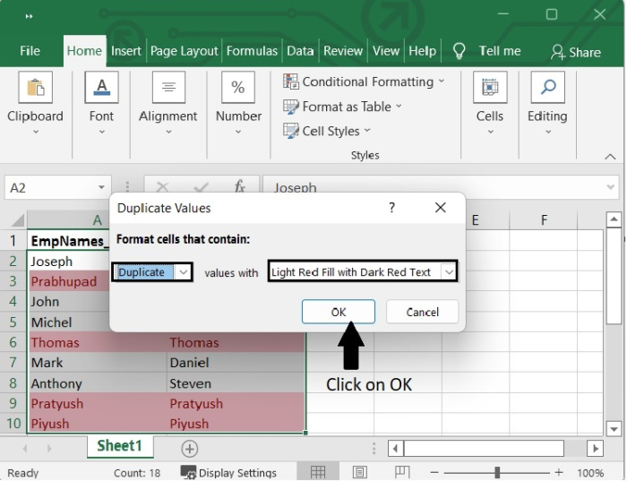The width and height of the screenshot is (627, 481).
Task: Open the Number format percent icon
Action: [238, 88]
